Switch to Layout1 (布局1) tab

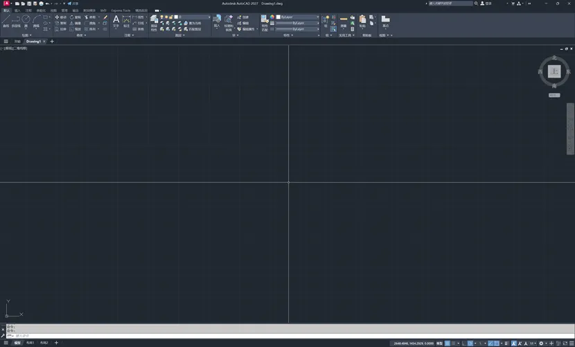[x=30, y=343]
